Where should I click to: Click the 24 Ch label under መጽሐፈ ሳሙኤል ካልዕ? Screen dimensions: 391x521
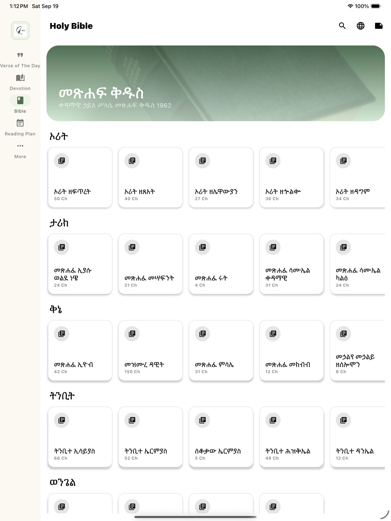342,285
